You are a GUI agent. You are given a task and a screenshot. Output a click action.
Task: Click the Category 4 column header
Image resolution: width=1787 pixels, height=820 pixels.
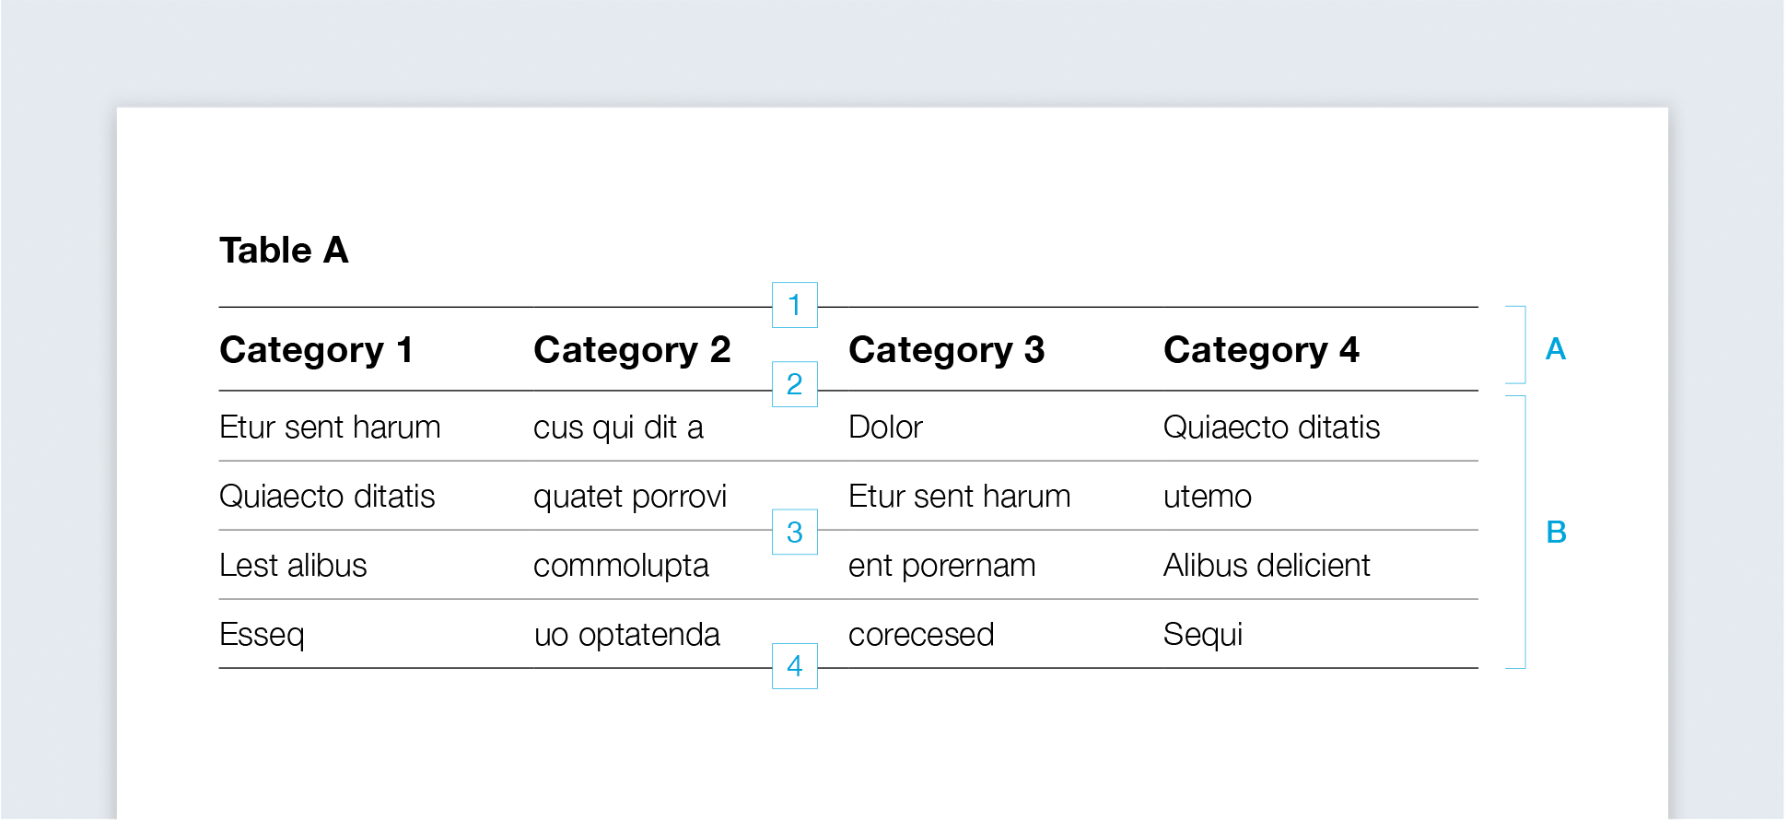[1261, 350]
